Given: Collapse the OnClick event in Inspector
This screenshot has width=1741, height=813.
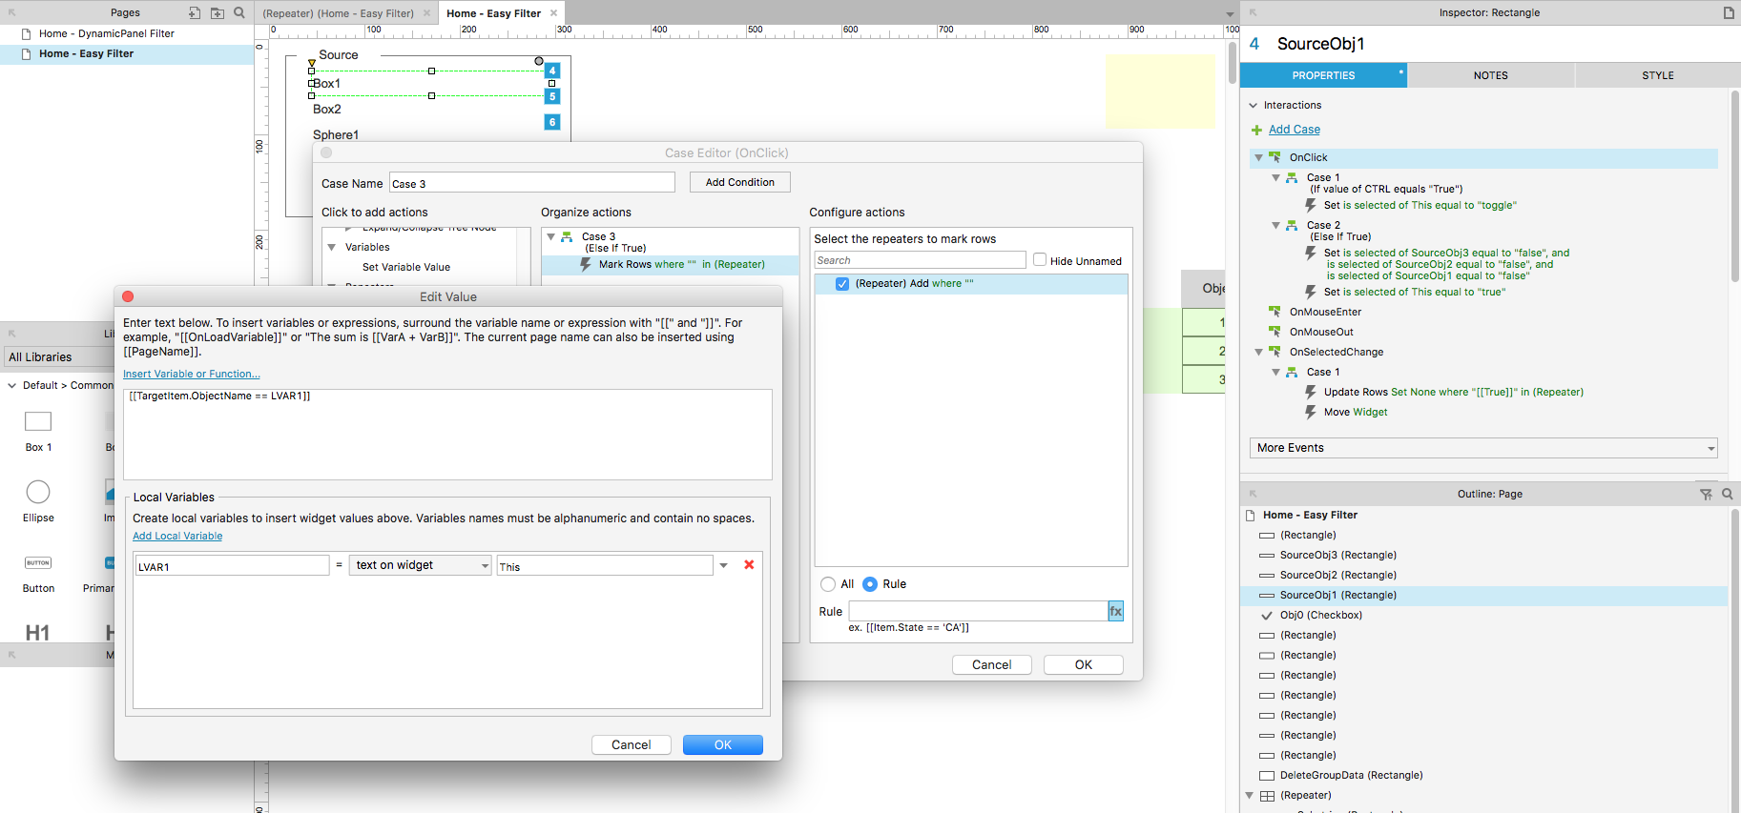Looking at the screenshot, I should [x=1259, y=158].
